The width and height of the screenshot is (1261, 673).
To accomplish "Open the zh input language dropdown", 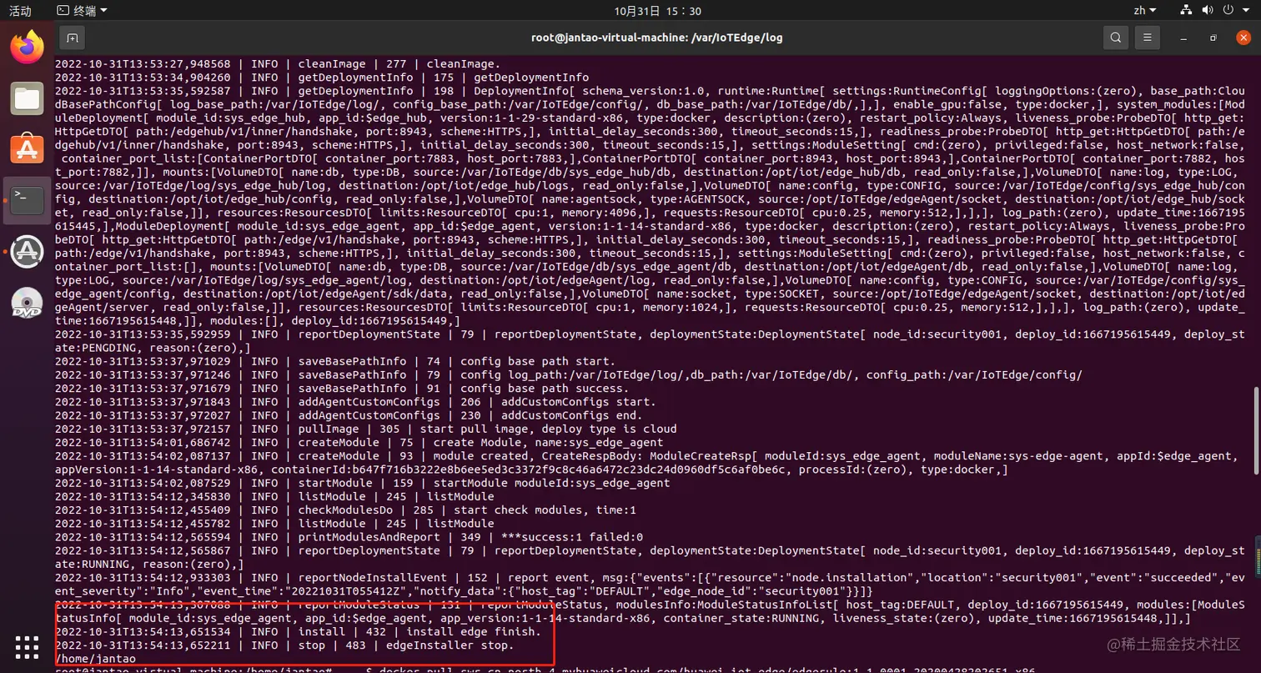I will coord(1145,11).
